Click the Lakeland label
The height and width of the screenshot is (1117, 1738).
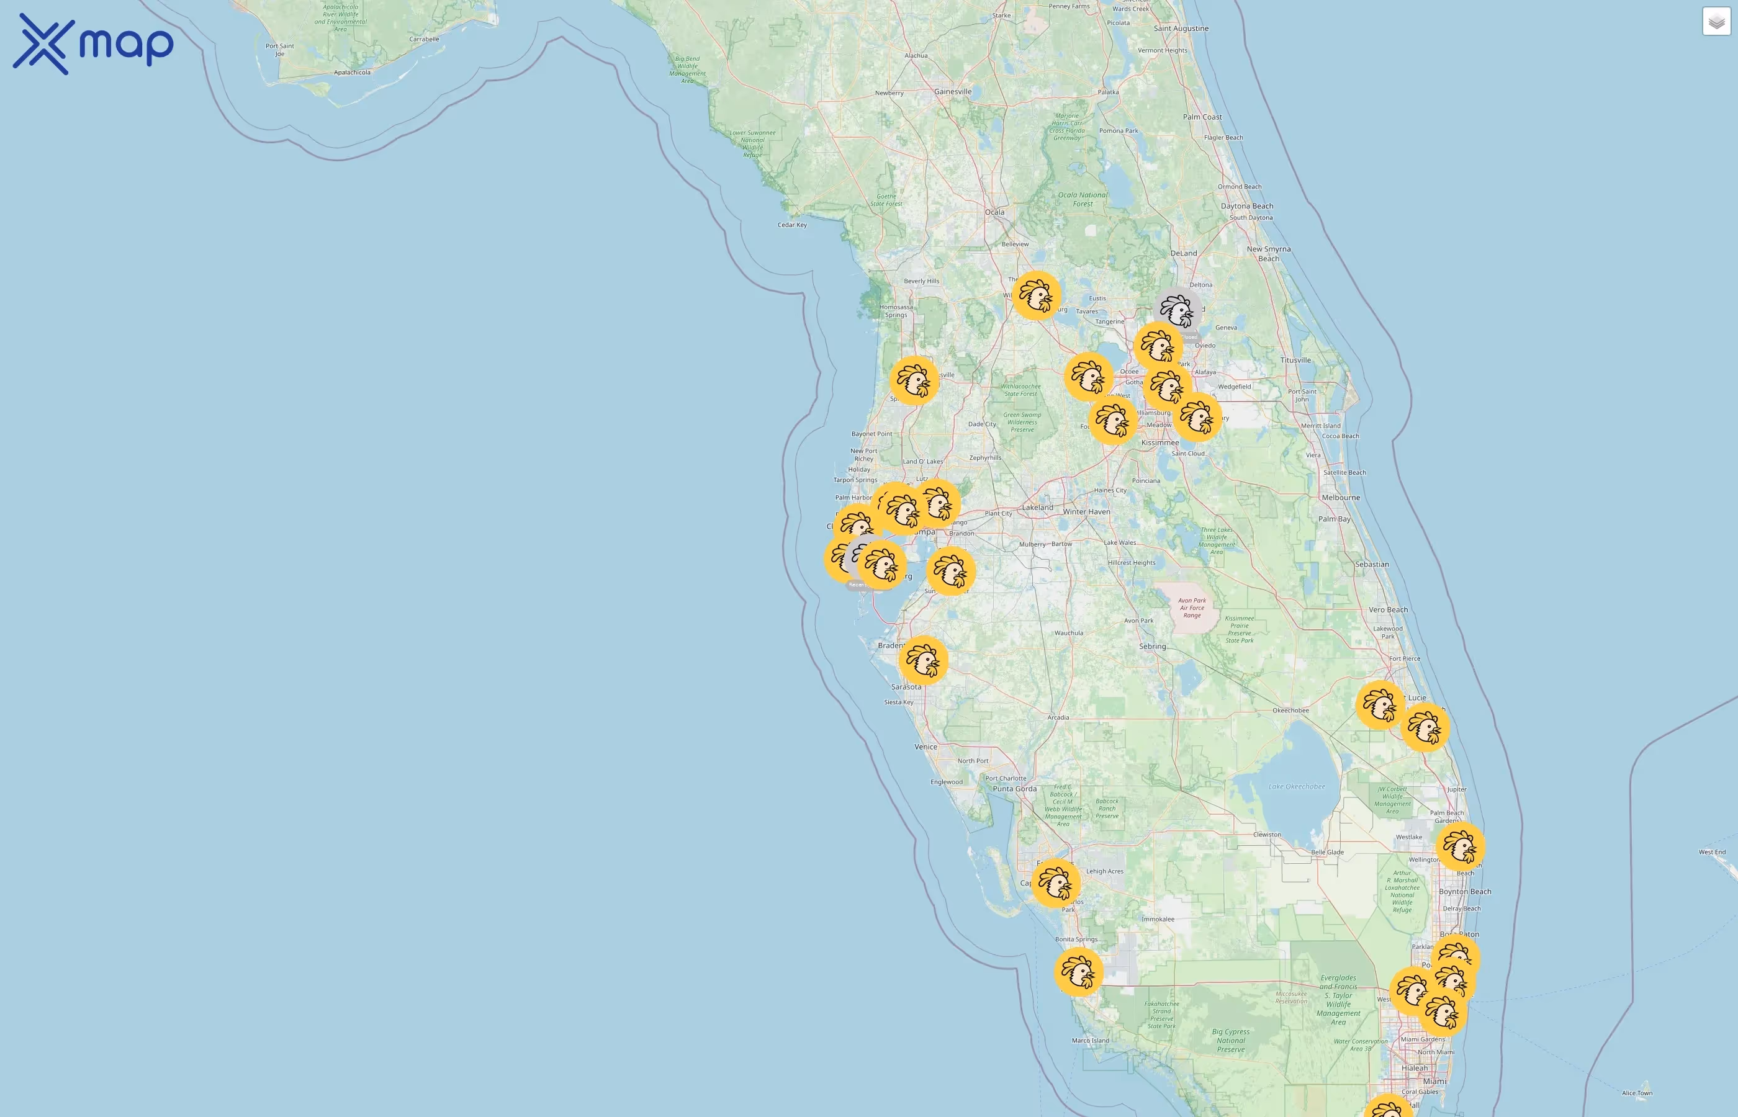pos(1037,508)
